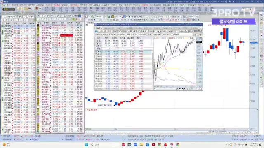Image resolution: width=264 pixels, height=148 pixels.
Task: Toggle the 기관계 checkbox in the investor popup
Action: (109, 35)
